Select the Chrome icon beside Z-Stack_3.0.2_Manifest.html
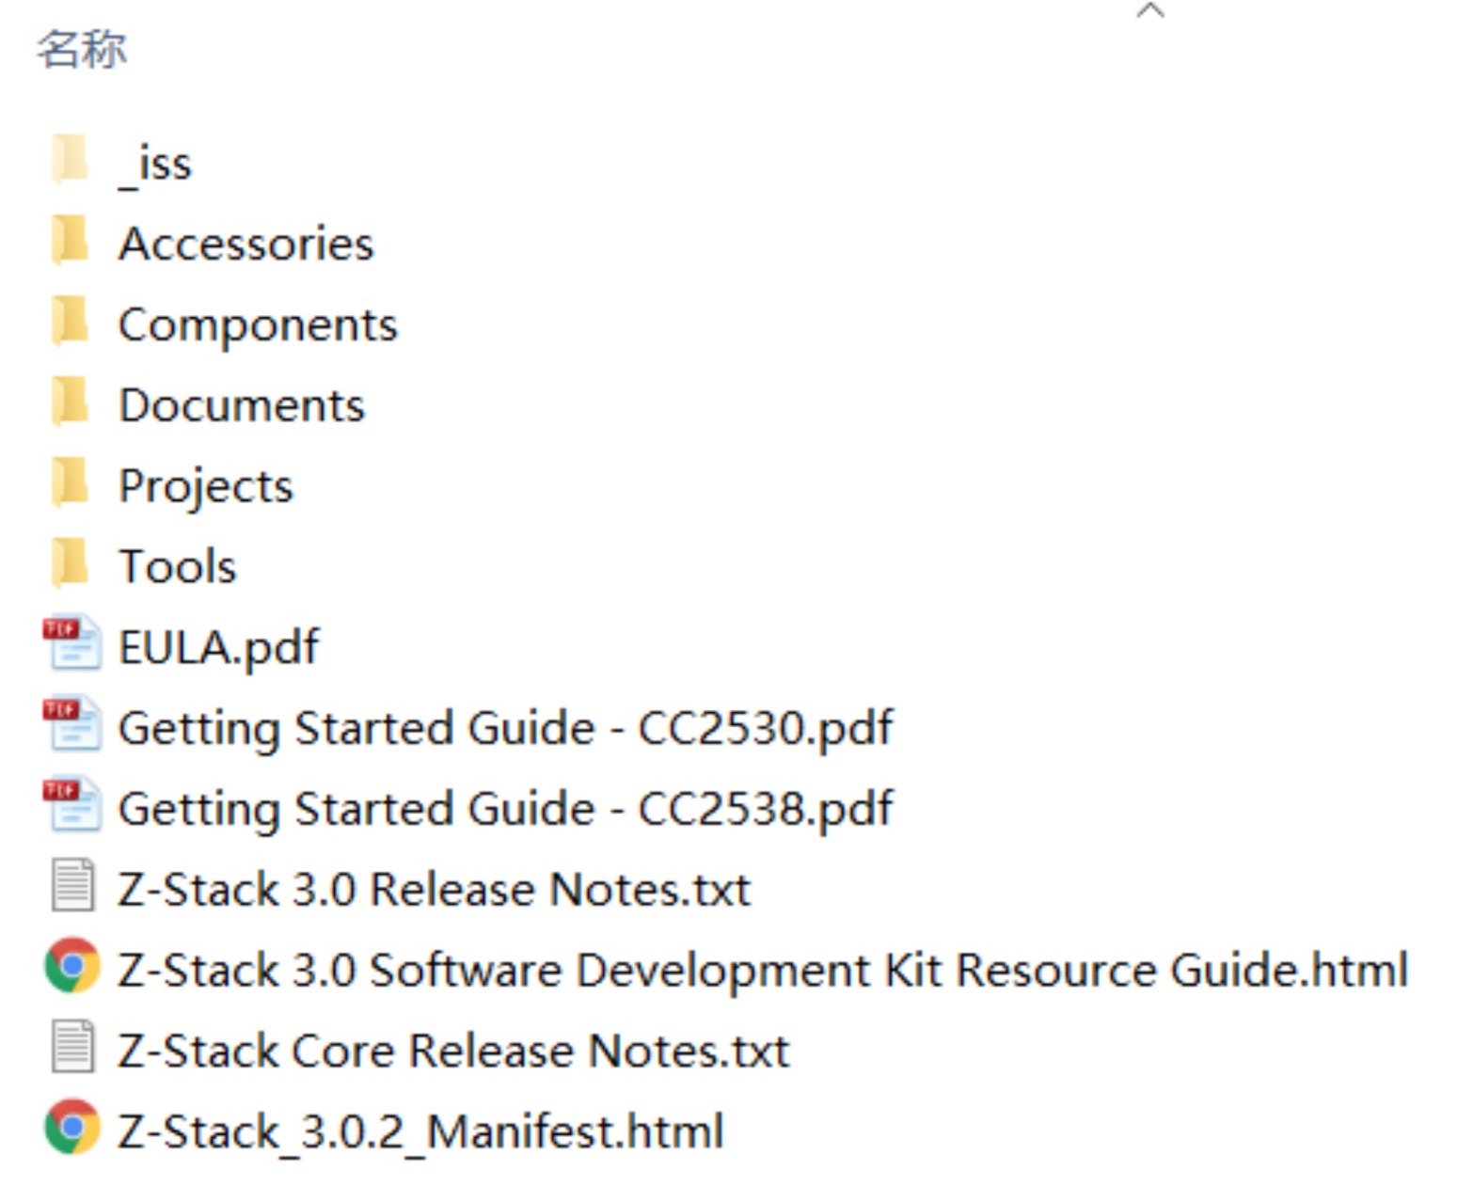 pos(71,1131)
